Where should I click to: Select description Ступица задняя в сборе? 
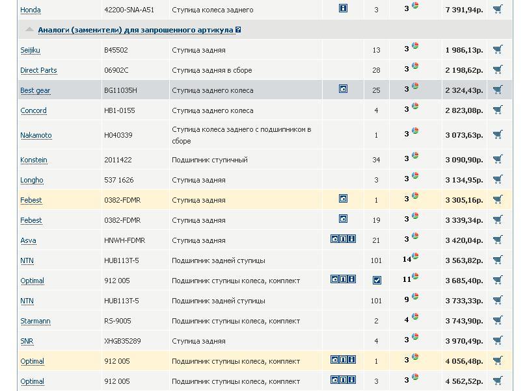click(212, 71)
